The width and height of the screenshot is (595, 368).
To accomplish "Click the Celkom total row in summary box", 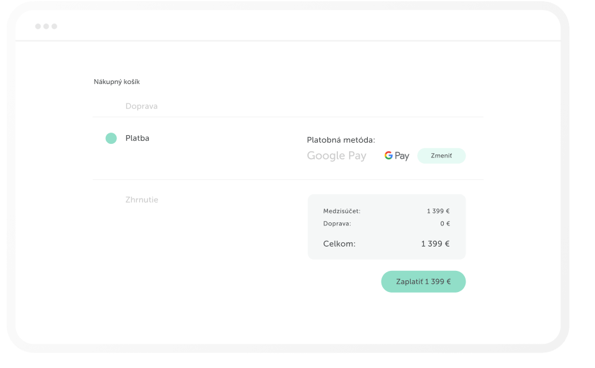I will point(387,243).
